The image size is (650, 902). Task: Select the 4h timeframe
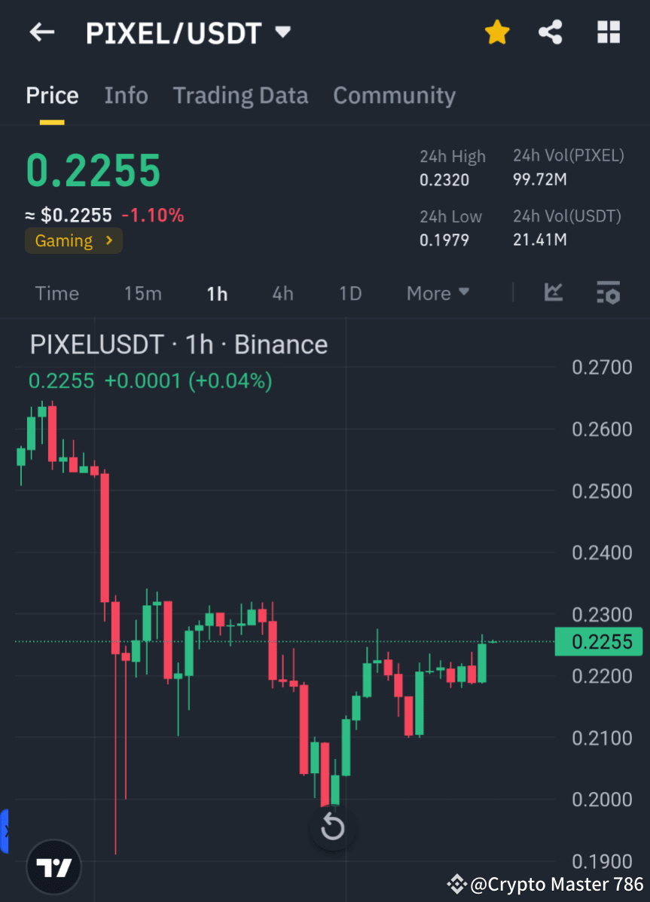[x=282, y=293]
